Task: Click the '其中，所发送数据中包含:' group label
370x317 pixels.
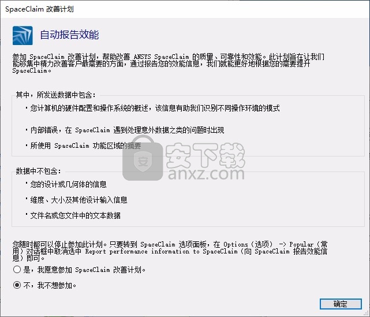Action: click(55, 95)
